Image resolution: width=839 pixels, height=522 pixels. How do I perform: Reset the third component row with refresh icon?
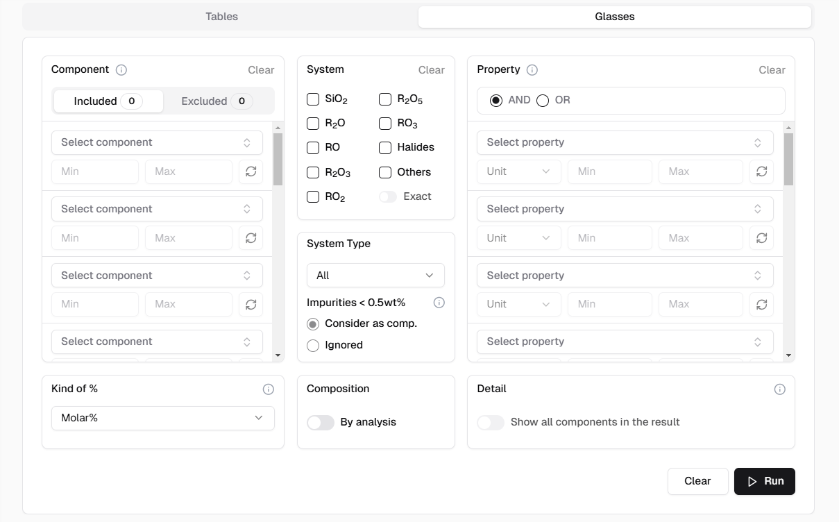[x=251, y=304]
